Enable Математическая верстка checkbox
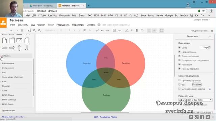Viewport: 216px width, 121px height. (x=179, y=89)
